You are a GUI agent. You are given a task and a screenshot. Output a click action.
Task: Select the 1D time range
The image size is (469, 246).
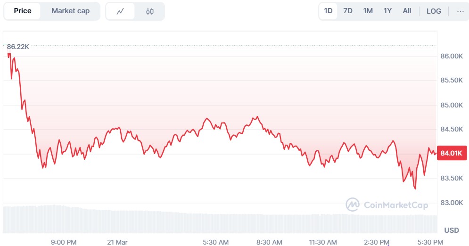pos(328,11)
